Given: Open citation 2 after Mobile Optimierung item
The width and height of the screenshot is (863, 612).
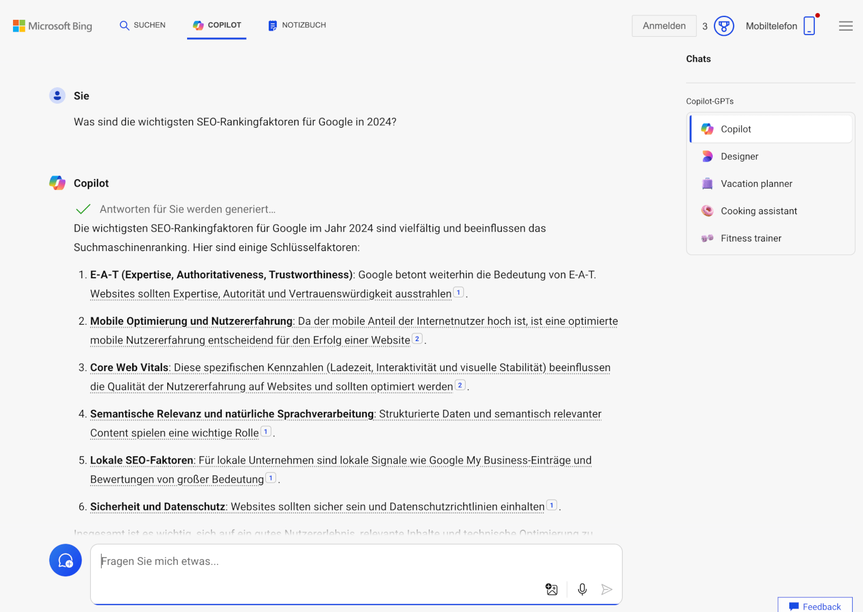Looking at the screenshot, I should [417, 339].
